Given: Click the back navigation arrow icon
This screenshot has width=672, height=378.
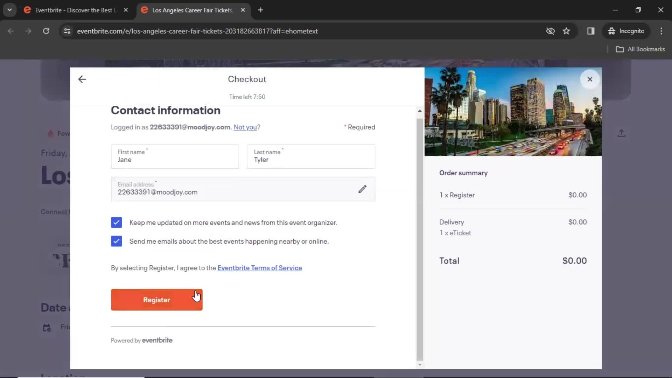Looking at the screenshot, I should tap(82, 79).
